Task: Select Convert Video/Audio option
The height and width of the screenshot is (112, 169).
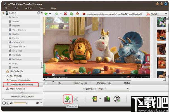Action: (x=20, y=80)
